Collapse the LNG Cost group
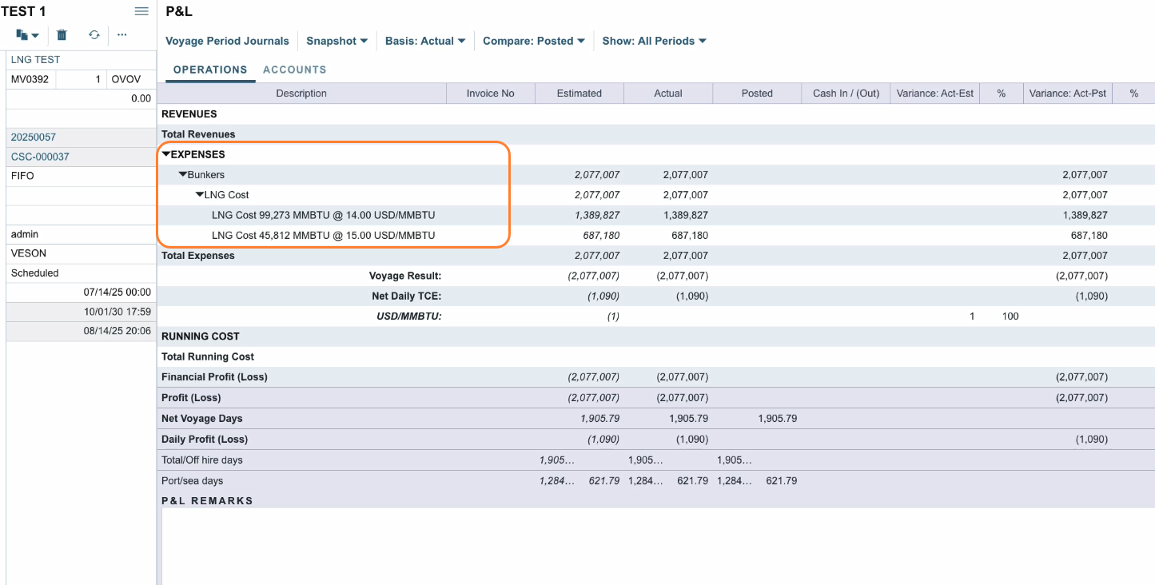 click(x=200, y=195)
